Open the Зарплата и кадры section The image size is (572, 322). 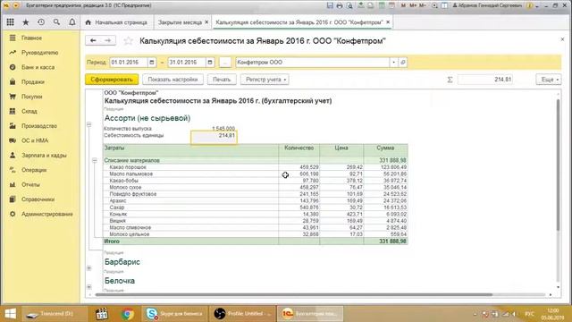(x=44, y=155)
